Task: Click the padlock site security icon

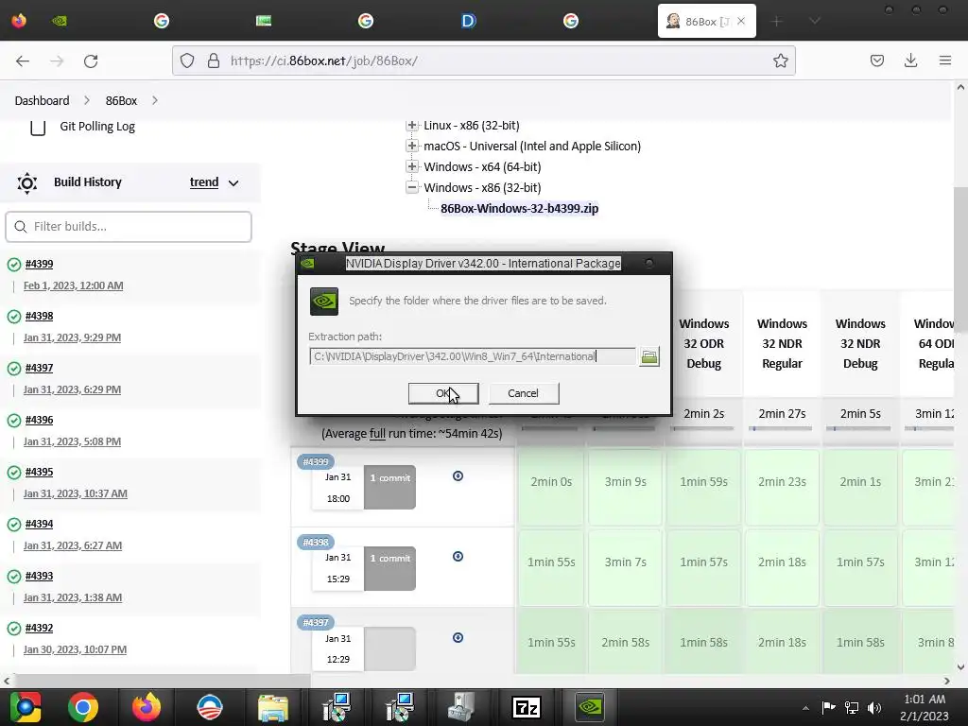Action: click(x=213, y=60)
